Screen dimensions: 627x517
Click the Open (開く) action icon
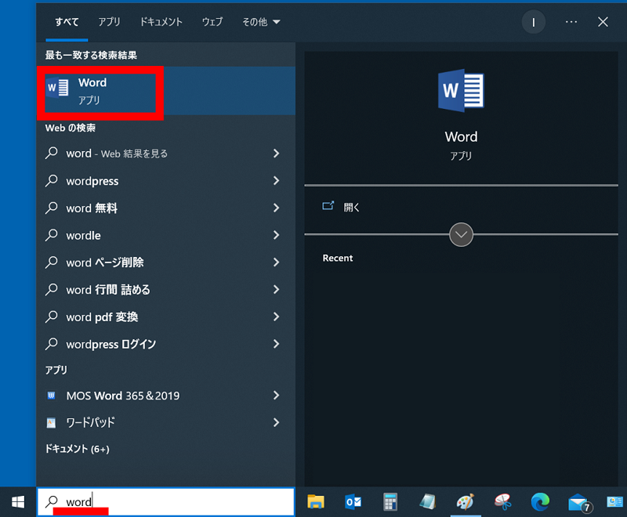click(x=328, y=206)
